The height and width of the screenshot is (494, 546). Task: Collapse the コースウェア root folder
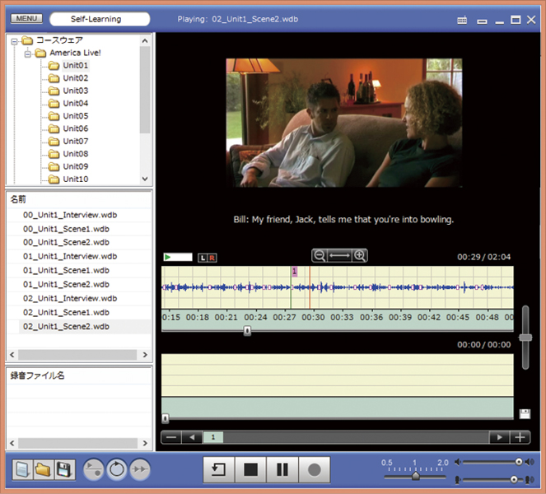(x=14, y=40)
